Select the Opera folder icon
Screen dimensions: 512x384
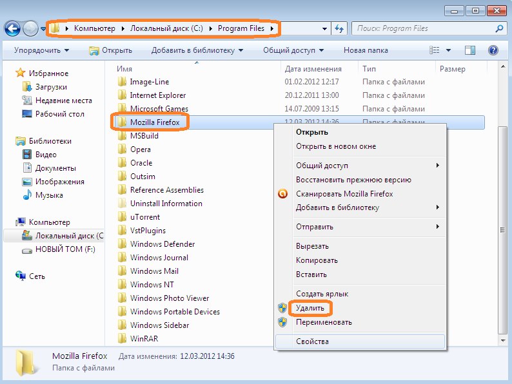click(x=122, y=149)
